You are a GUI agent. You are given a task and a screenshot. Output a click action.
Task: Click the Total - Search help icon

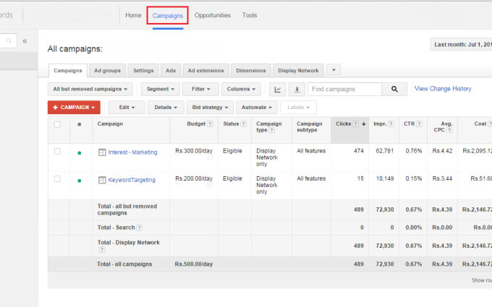pos(140,228)
